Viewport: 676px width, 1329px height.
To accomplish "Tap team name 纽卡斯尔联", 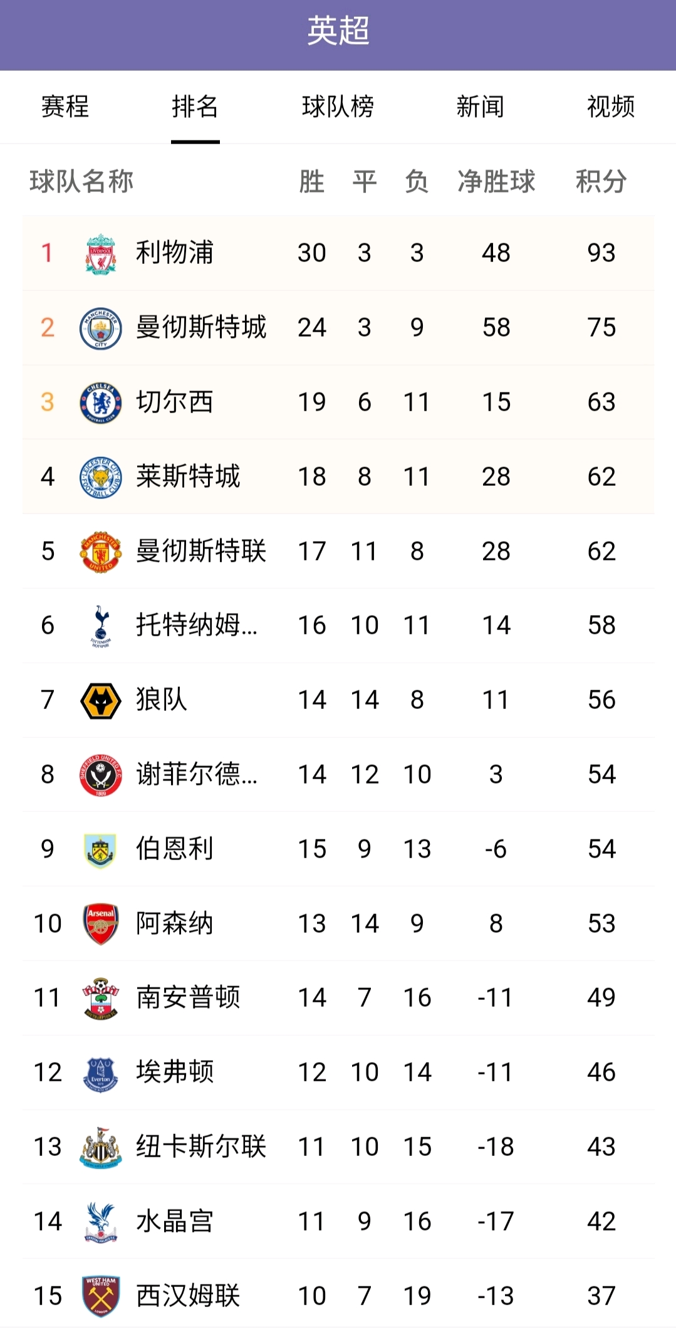I will coord(201,1147).
